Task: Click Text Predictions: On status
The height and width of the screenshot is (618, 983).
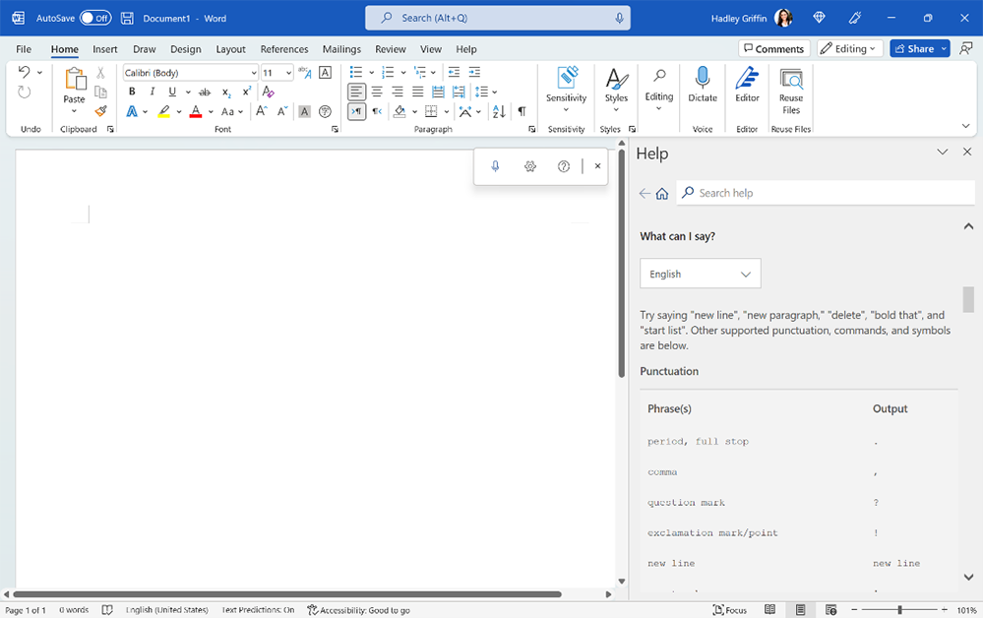Action: pyautogui.click(x=258, y=610)
